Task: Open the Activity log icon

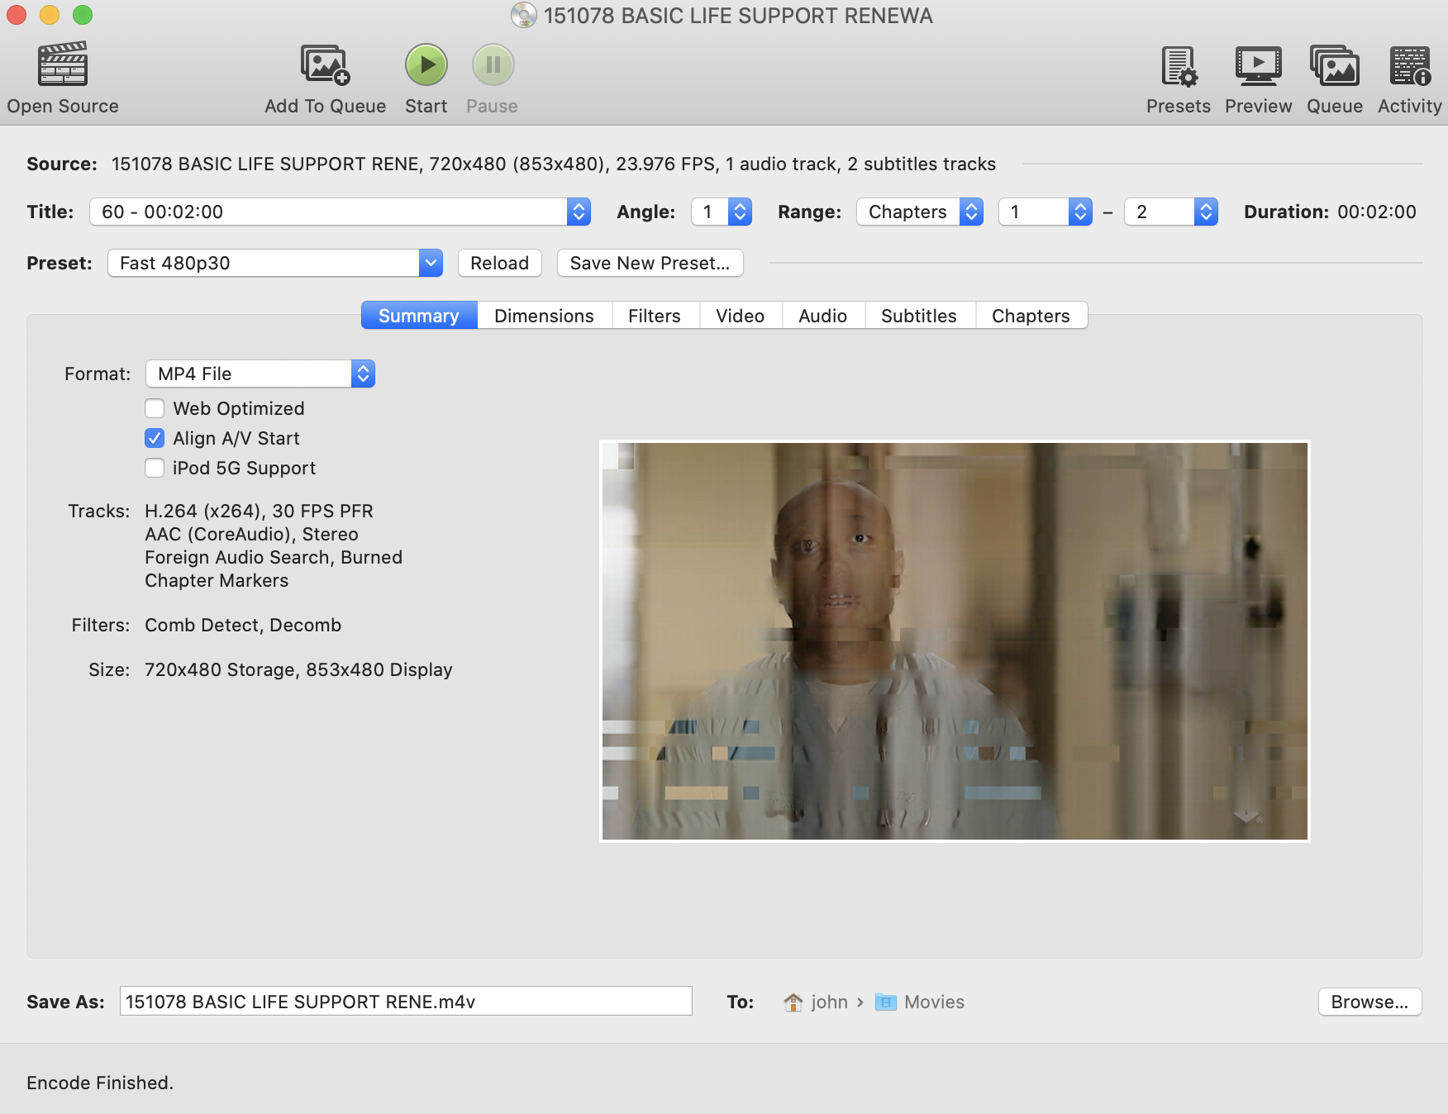Action: [1409, 65]
